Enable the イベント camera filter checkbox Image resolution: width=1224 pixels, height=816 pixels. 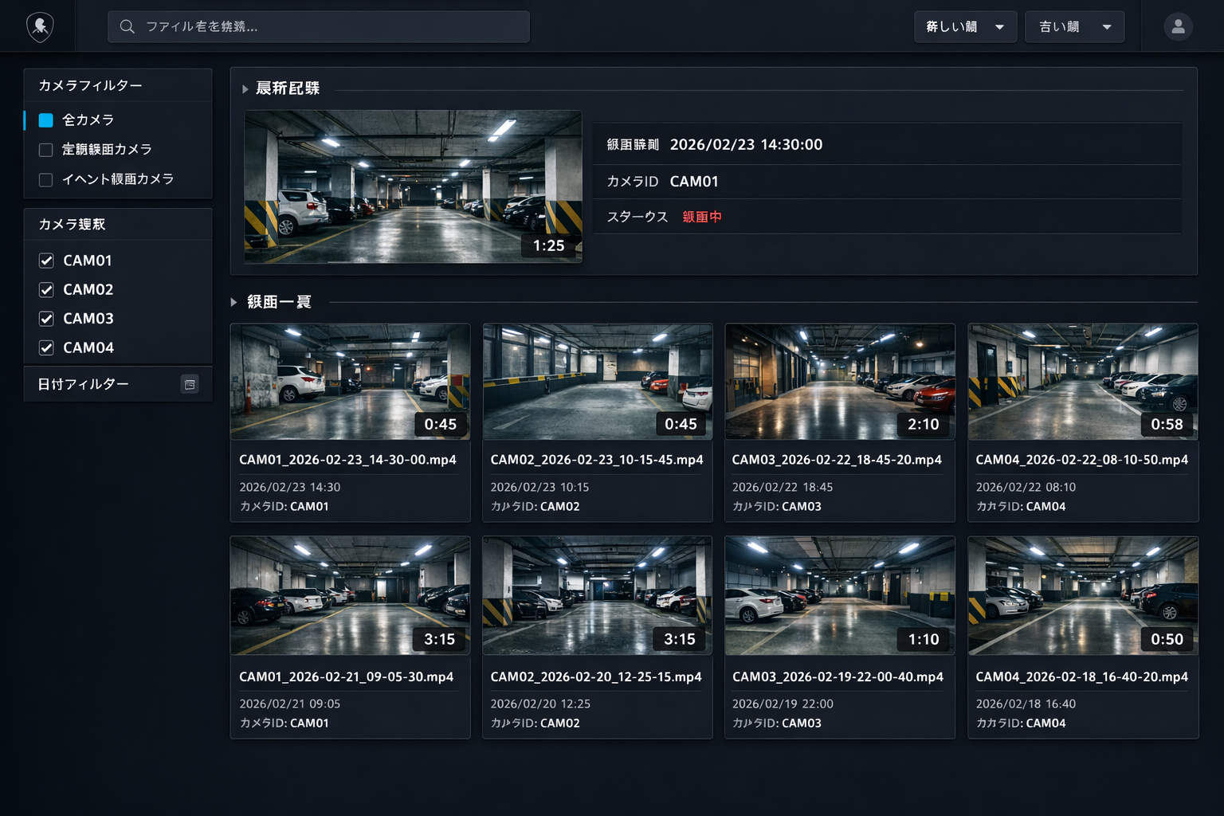point(46,179)
